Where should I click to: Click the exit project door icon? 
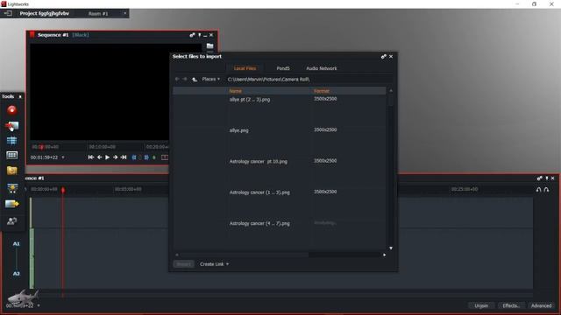[8, 13]
